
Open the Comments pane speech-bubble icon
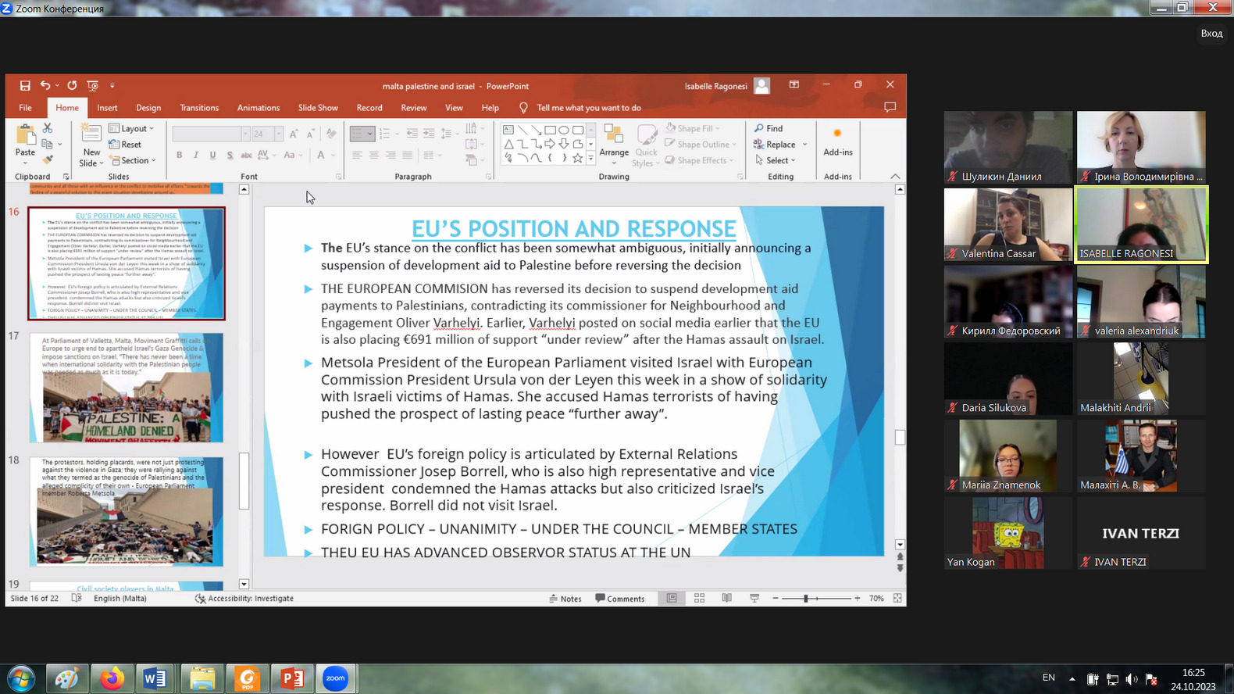pyautogui.click(x=890, y=107)
